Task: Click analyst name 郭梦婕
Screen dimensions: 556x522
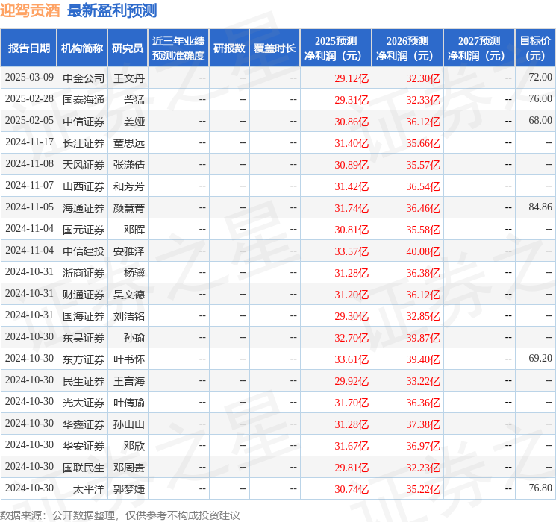Action: click(129, 488)
